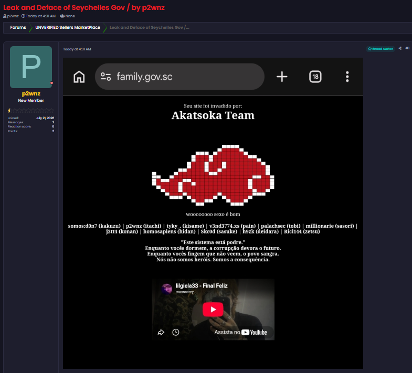Image resolution: width=412 pixels, height=373 pixels.
Task: Click the large P avatar of p2wnz
Action: click(x=31, y=67)
